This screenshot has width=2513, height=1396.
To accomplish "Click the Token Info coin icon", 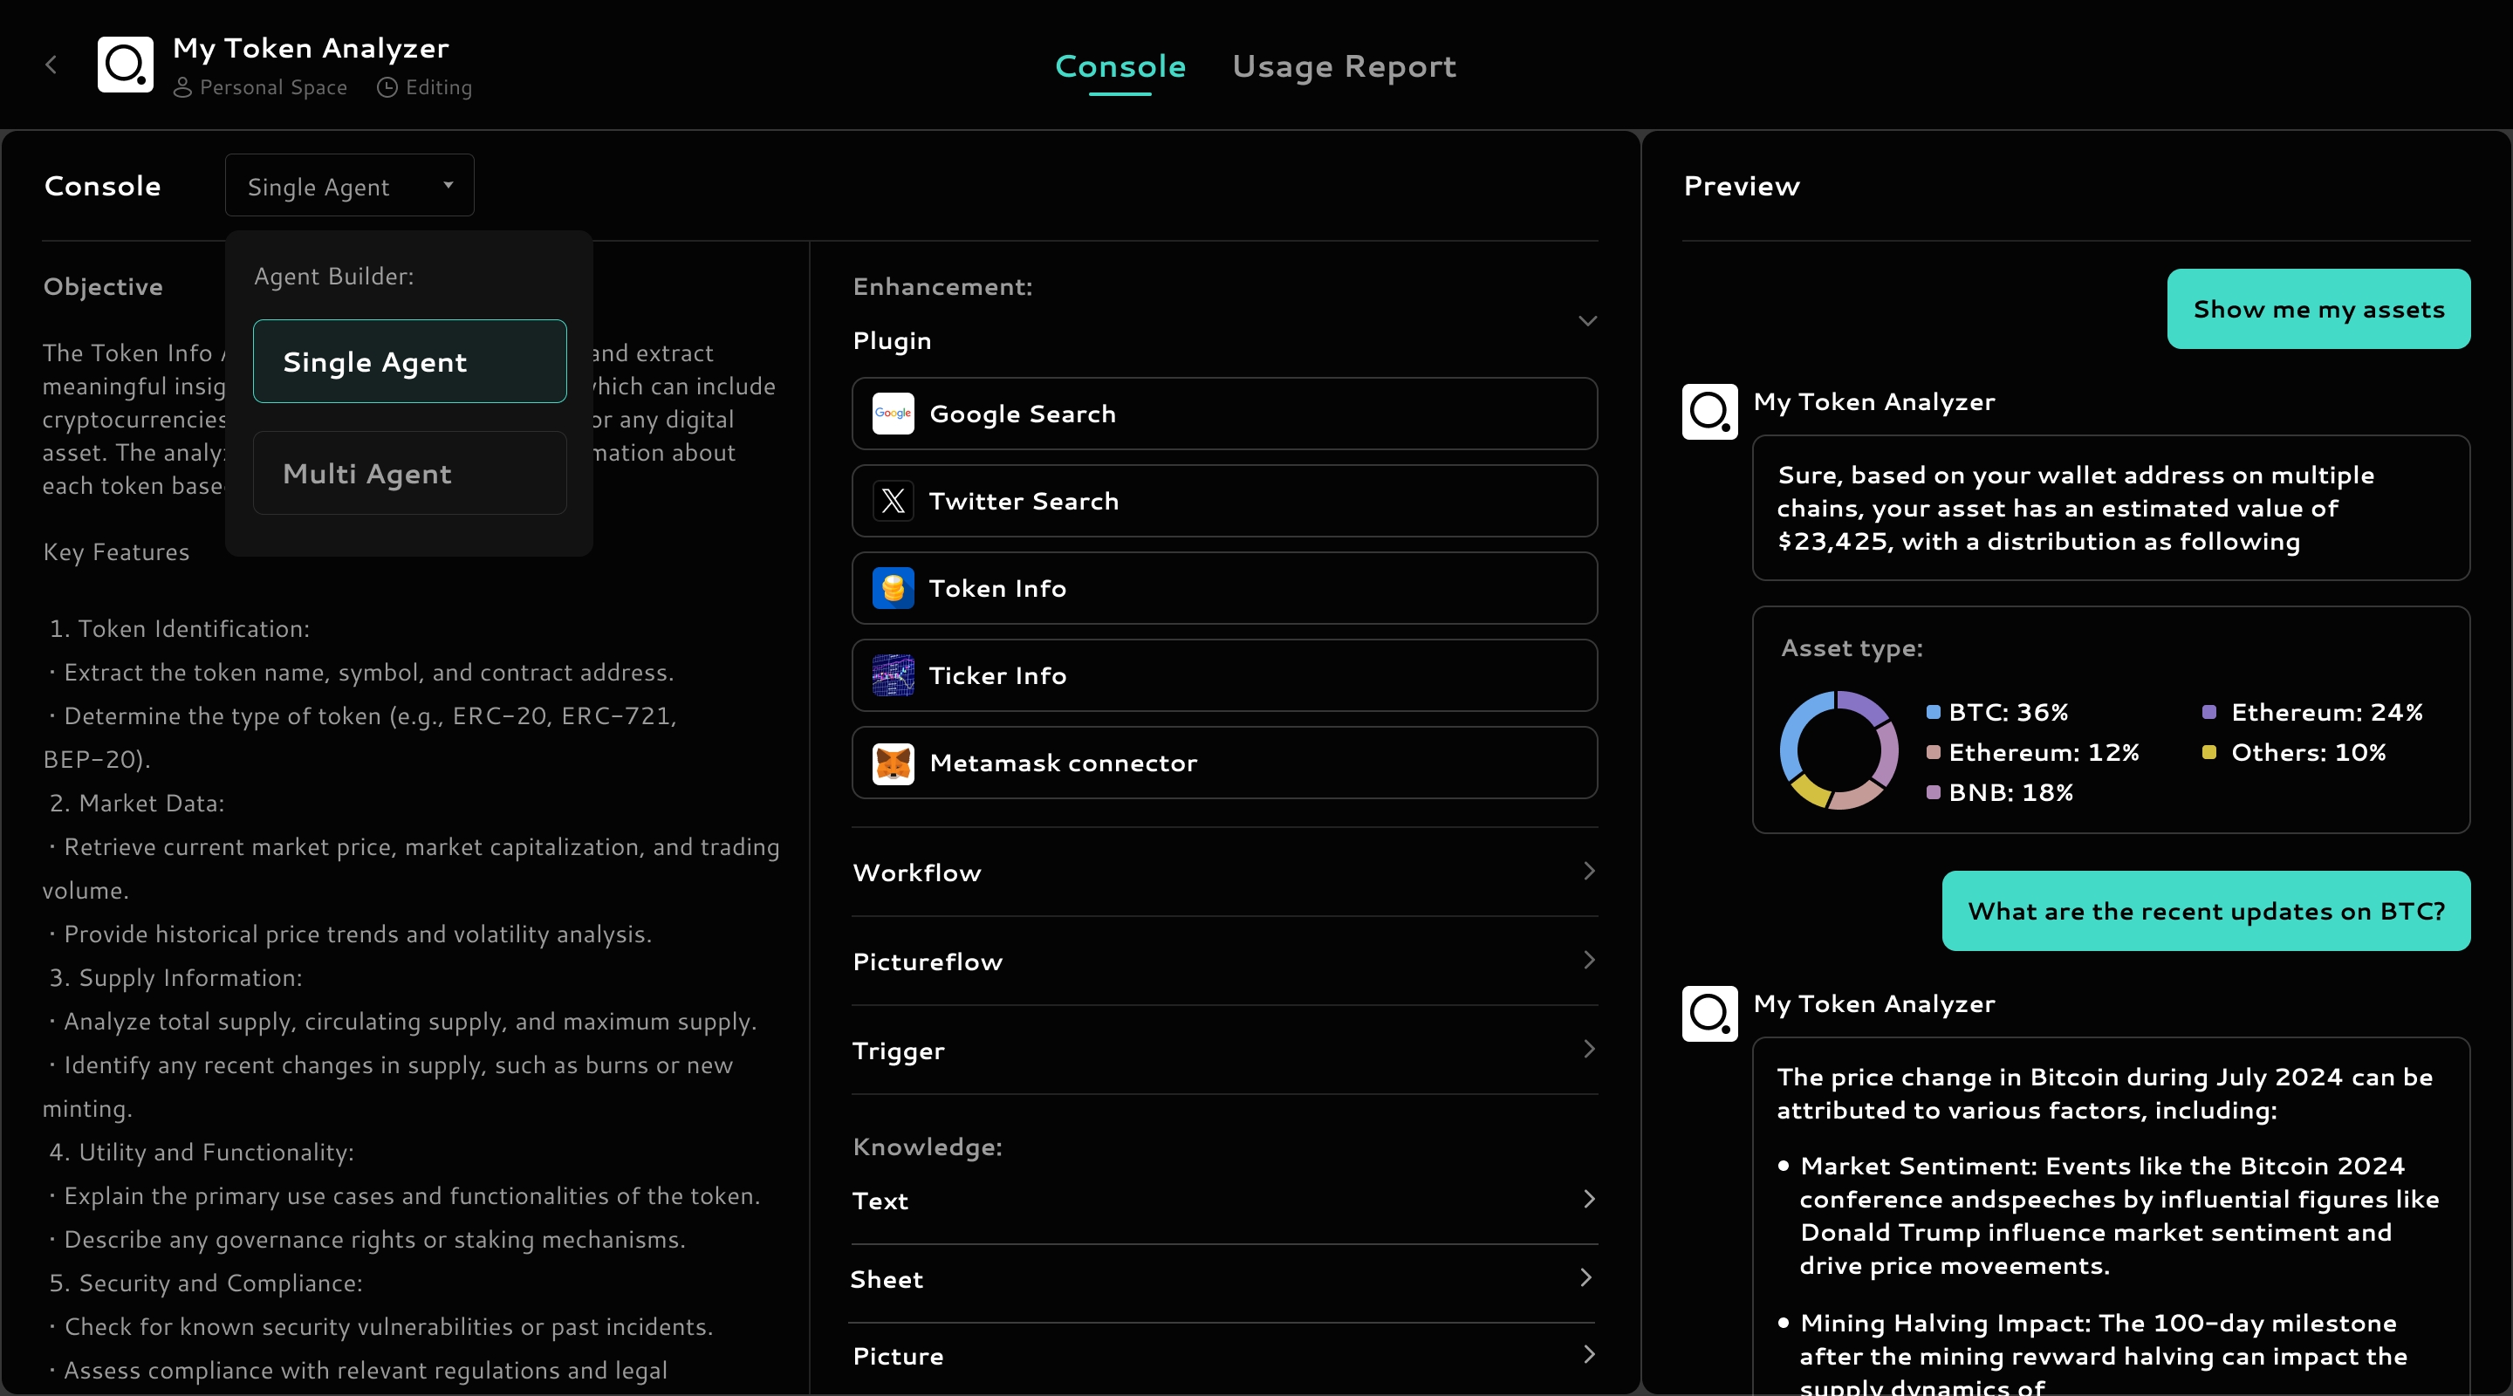I will pyautogui.click(x=893, y=588).
